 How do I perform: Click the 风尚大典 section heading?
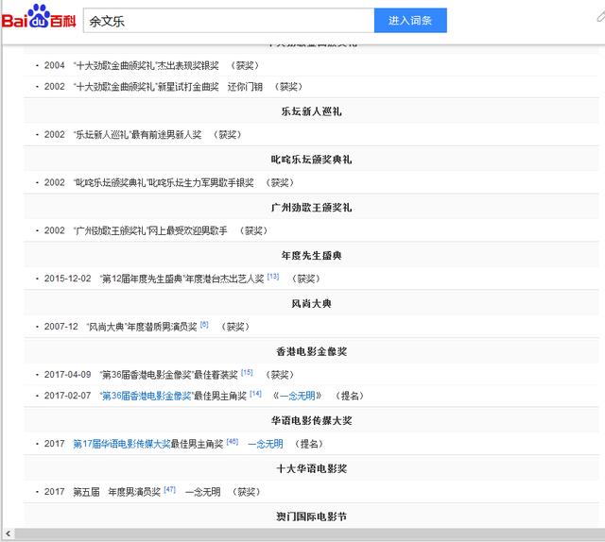311,304
